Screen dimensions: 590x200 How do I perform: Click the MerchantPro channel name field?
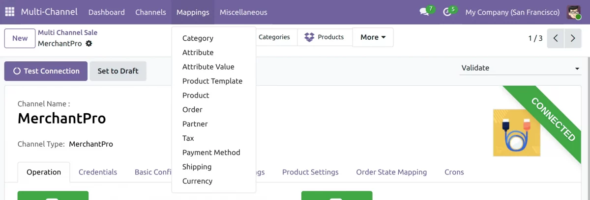(x=62, y=118)
